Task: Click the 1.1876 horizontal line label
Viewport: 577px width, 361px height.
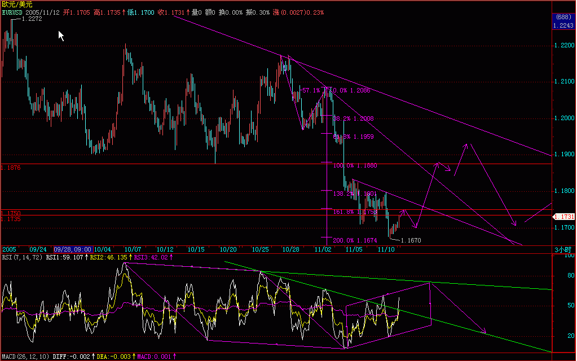Action: tap(11, 168)
